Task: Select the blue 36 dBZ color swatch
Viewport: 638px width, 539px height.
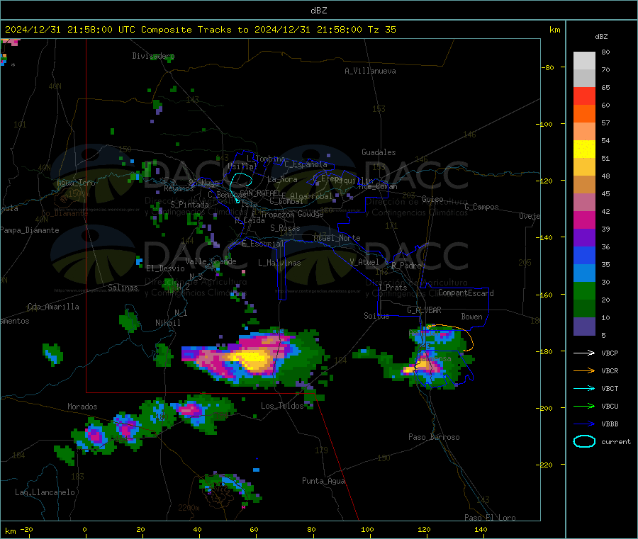Action: [x=584, y=255]
